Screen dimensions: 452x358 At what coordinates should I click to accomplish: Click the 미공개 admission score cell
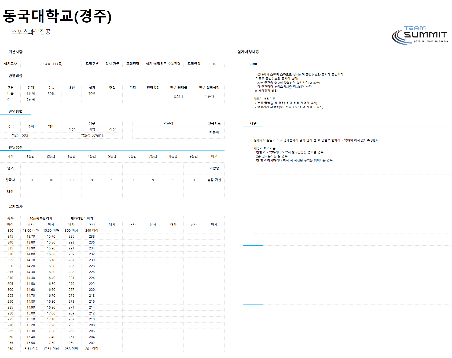[x=209, y=97]
